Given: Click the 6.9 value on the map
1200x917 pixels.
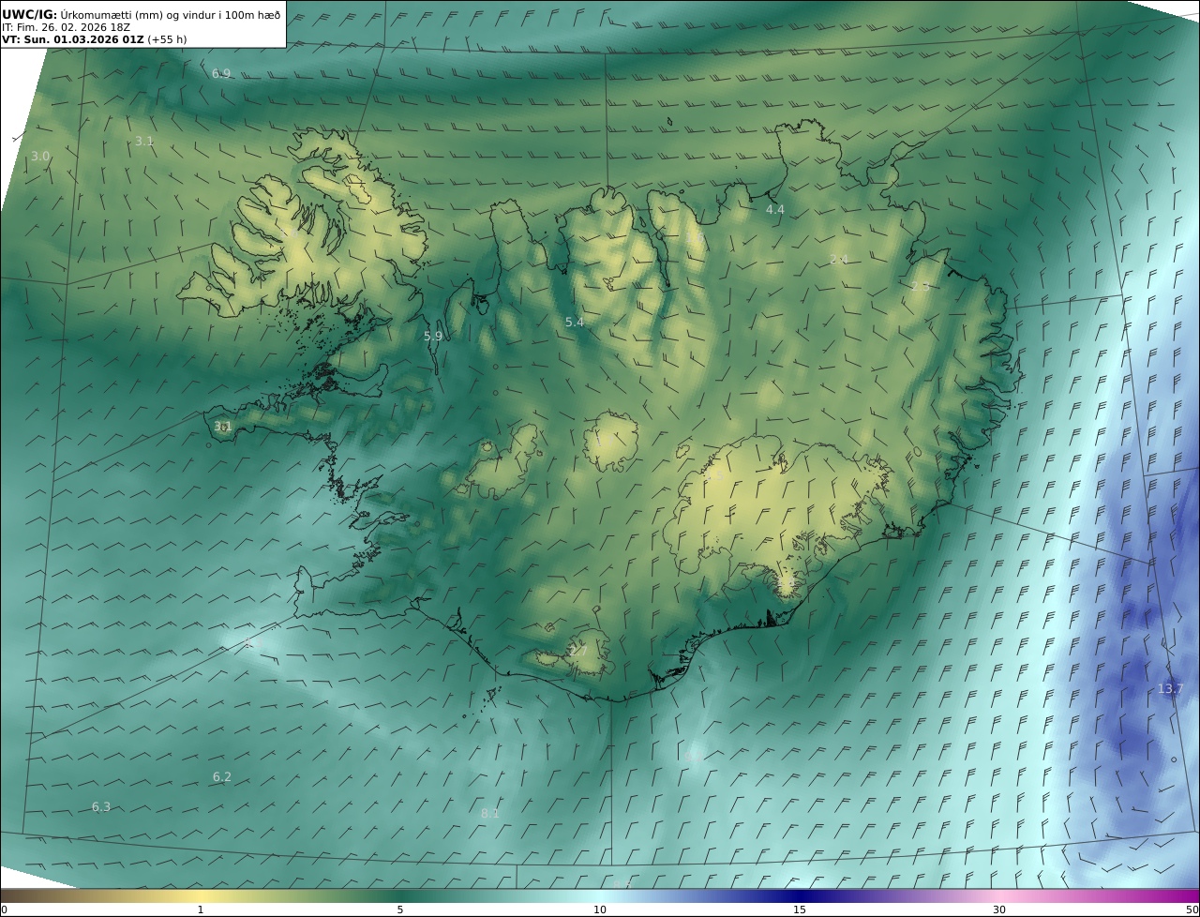Looking at the screenshot, I should click(221, 73).
